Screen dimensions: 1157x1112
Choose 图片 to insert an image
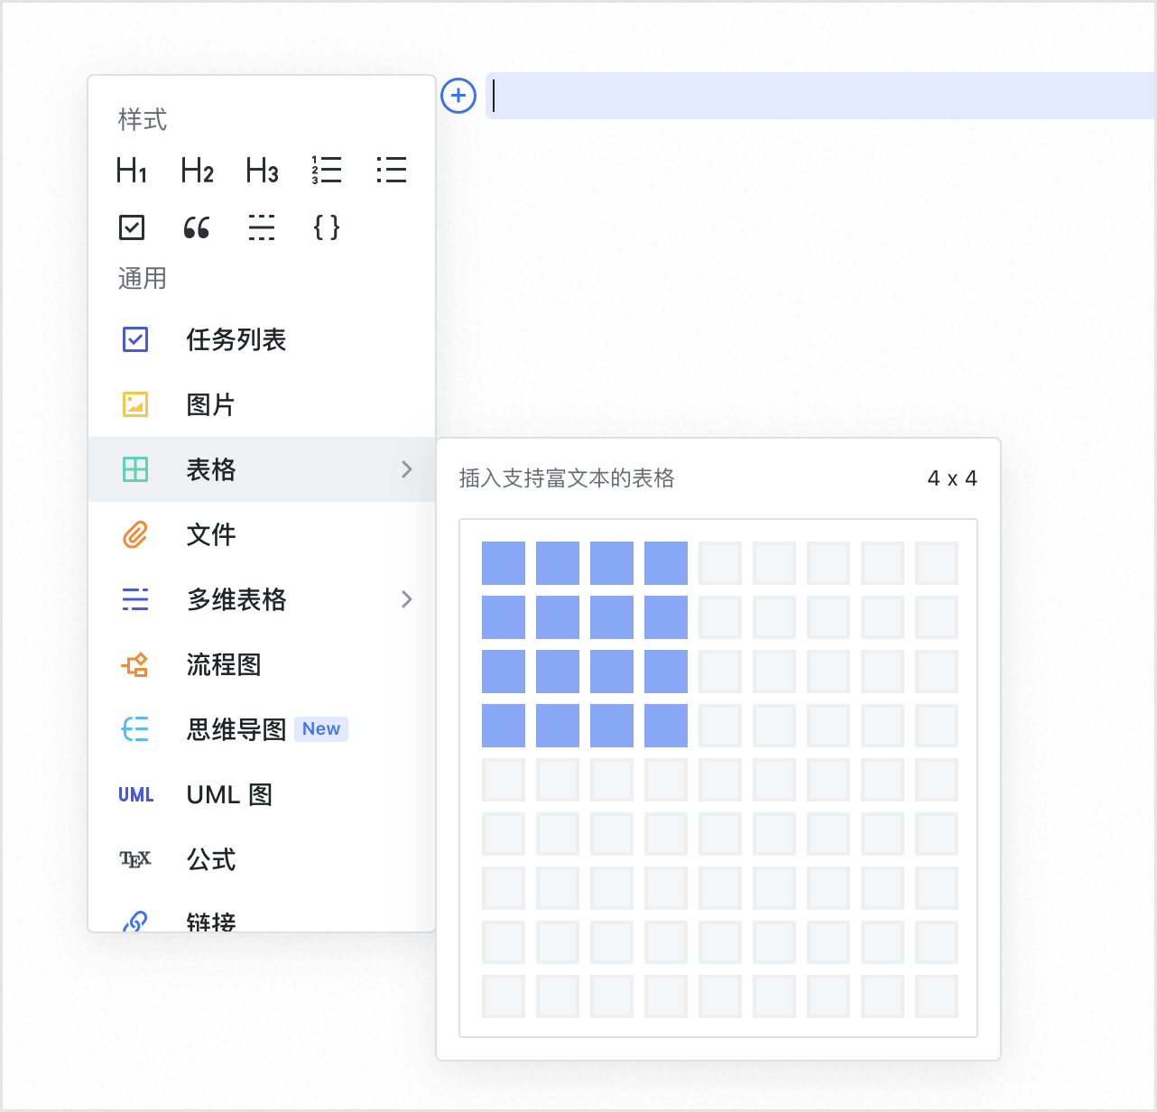[211, 404]
